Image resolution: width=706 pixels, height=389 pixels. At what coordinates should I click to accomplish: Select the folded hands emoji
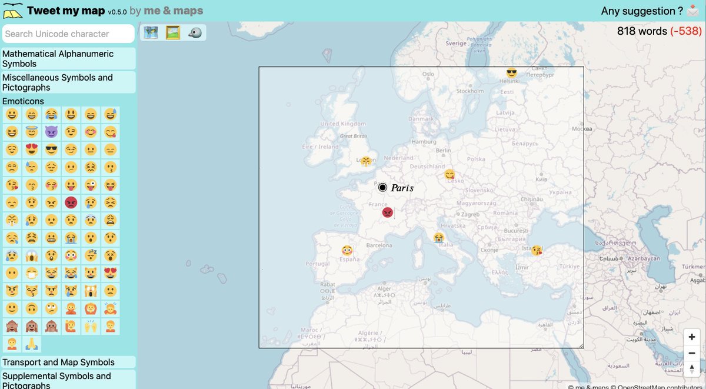pos(31,344)
